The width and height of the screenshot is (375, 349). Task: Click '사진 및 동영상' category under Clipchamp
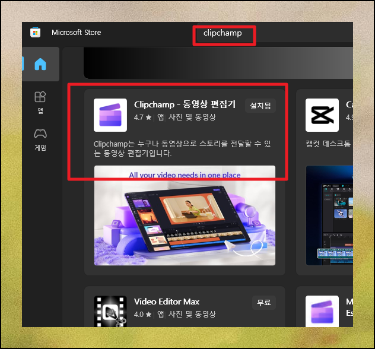pos(192,117)
